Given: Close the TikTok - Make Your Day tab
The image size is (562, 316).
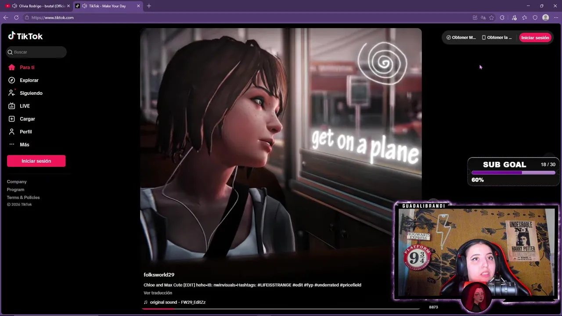Looking at the screenshot, I should click(139, 6).
